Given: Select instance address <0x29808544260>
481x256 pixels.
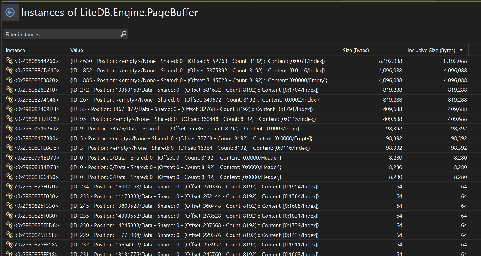Looking at the screenshot, I should (x=36, y=61).
